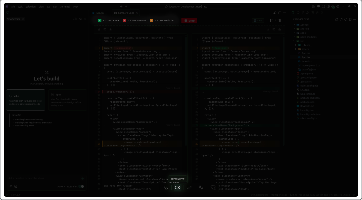Switch to the App.tsx tab
Image resolution: width=362 pixels, height=200 pixels.
click(x=100, y=13)
